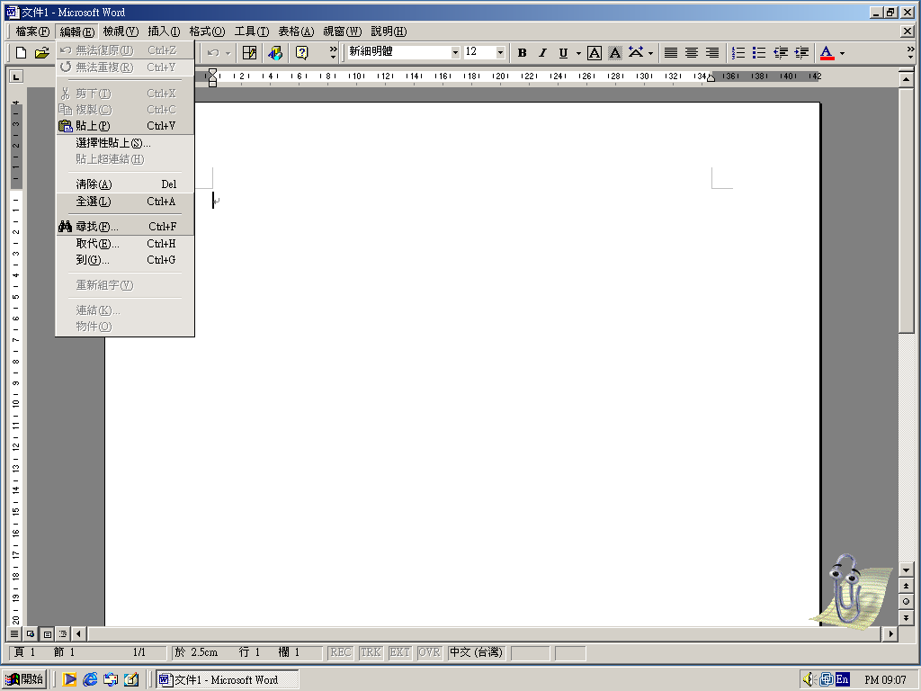
Task: Open the 視窗 (Window) menu
Action: [x=342, y=31]
